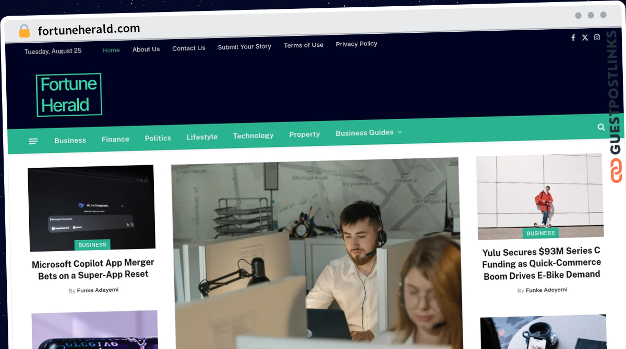Open the Terms of Use page
Screen dimensions: 626x349
(x=304, y=45)
